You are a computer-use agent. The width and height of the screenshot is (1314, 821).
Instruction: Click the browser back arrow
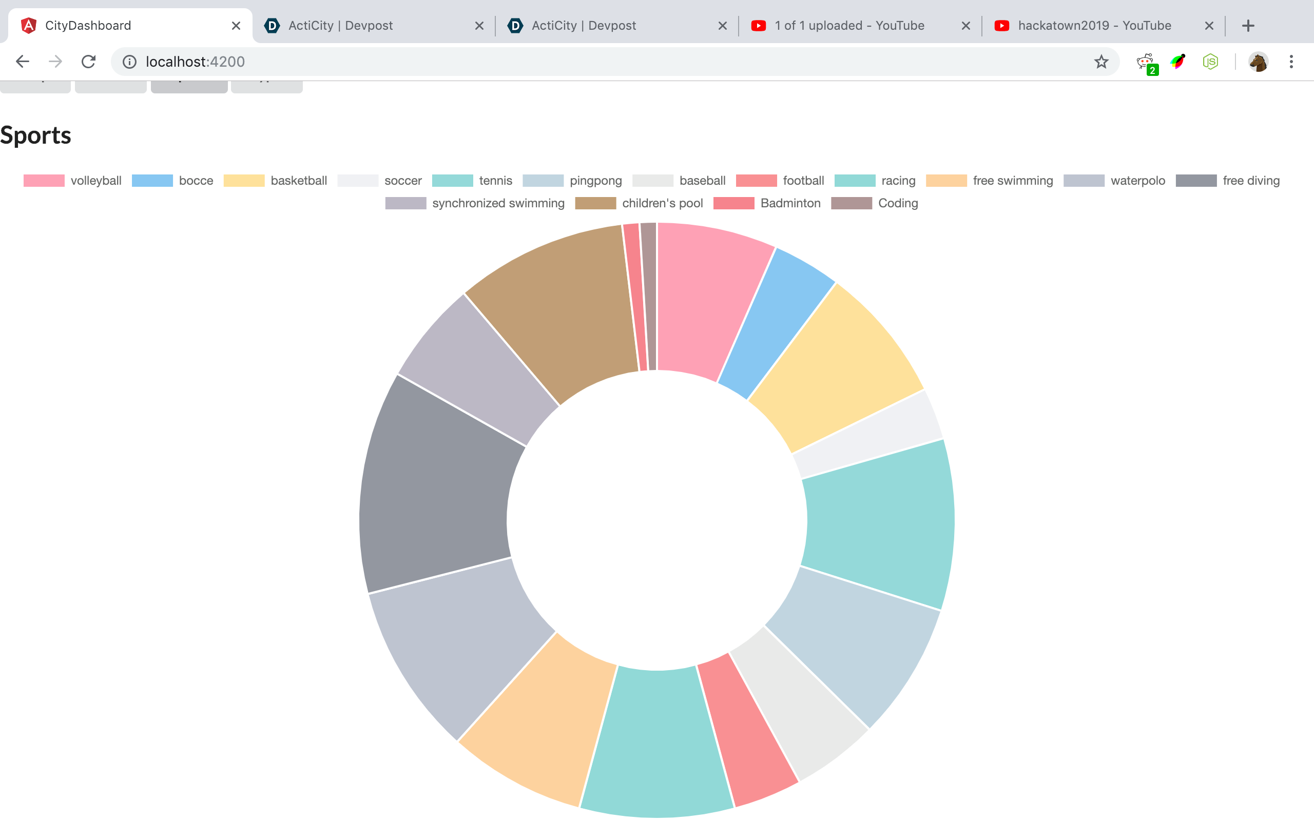[x=22, y=62]
